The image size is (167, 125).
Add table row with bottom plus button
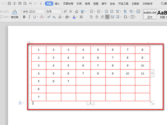tap(90, 103)
